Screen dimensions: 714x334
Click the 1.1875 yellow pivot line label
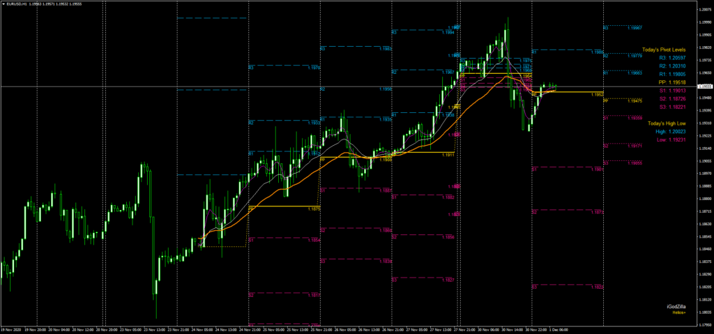click(x=313, y=208)
